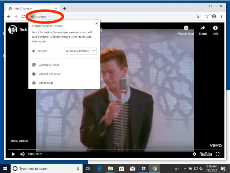Mute the video with the speaker icon
The height and width of the screenshot is (173, 230).
[x=22, y=154]
